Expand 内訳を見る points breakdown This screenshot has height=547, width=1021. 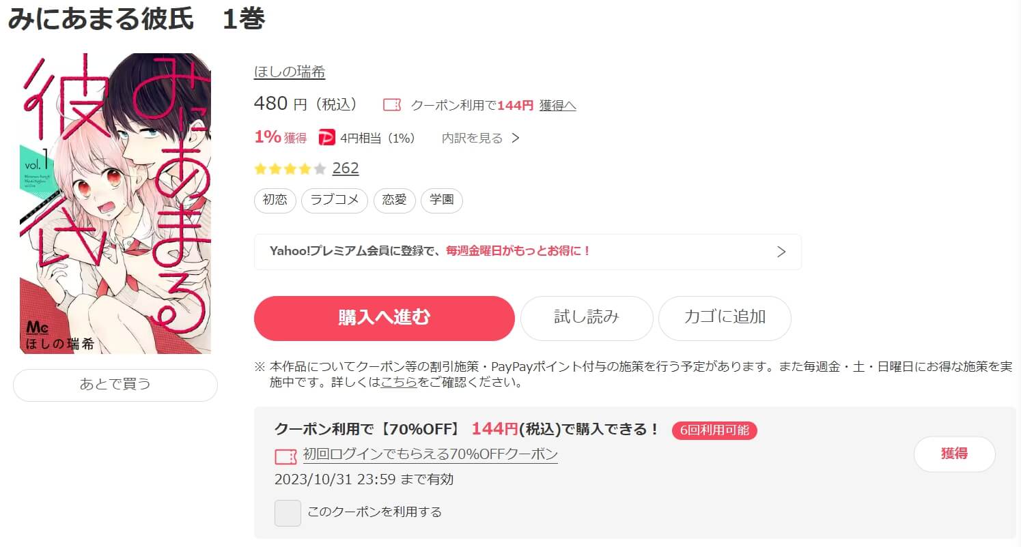481,138
